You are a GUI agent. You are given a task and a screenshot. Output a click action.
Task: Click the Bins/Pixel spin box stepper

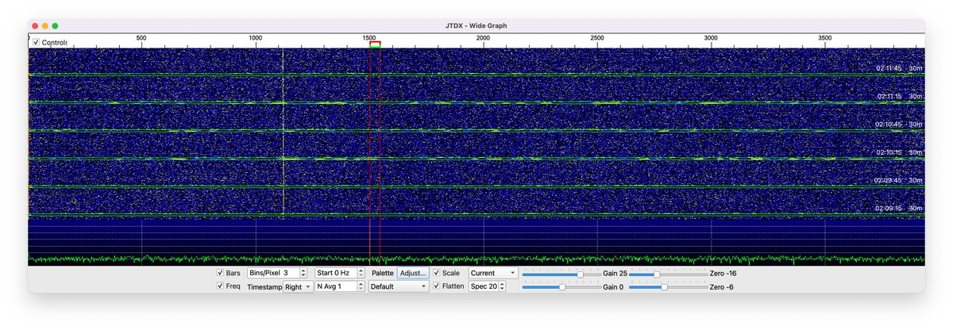click(x=304, y=273)
